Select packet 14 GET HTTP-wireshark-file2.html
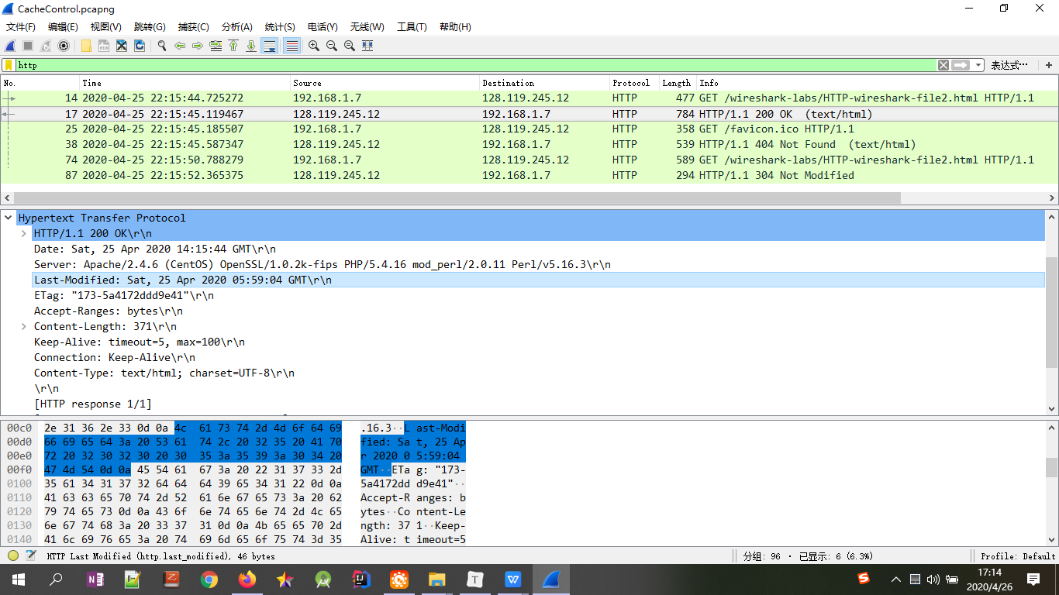The width and height of the screenshot is (1059, 595). (529, 98)
